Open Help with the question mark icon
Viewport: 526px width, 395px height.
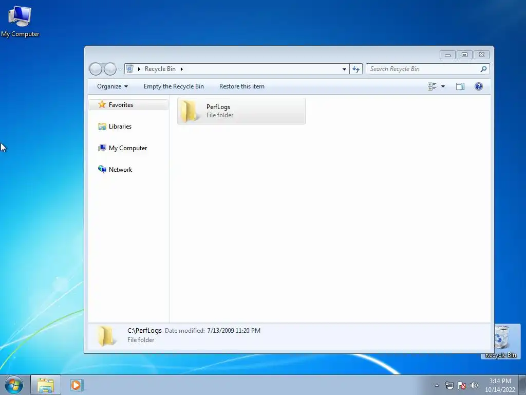[479, 86]
